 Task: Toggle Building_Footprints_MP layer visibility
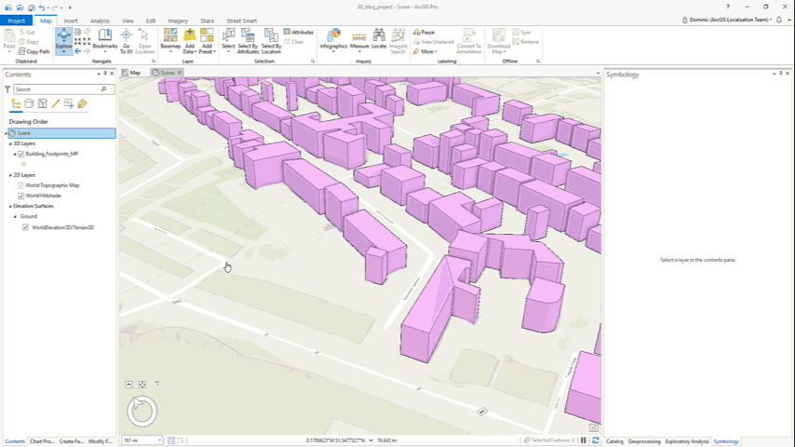(21, 154)
